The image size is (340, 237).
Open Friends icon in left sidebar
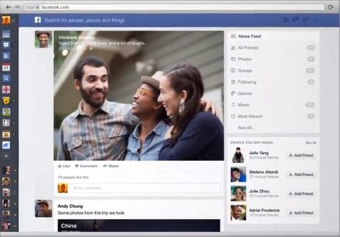6,56
